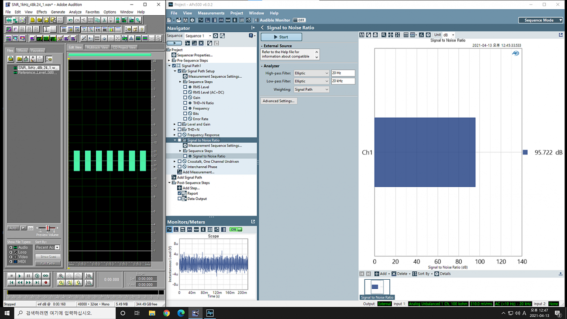567x319 pixels.
Task: Open Sequence Mode dropdown
Action: pos(540,20)
